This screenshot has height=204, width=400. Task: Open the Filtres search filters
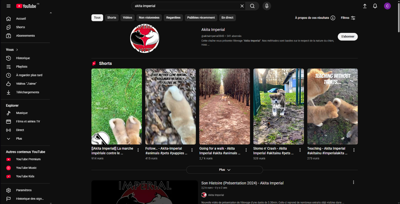point(348,18)
